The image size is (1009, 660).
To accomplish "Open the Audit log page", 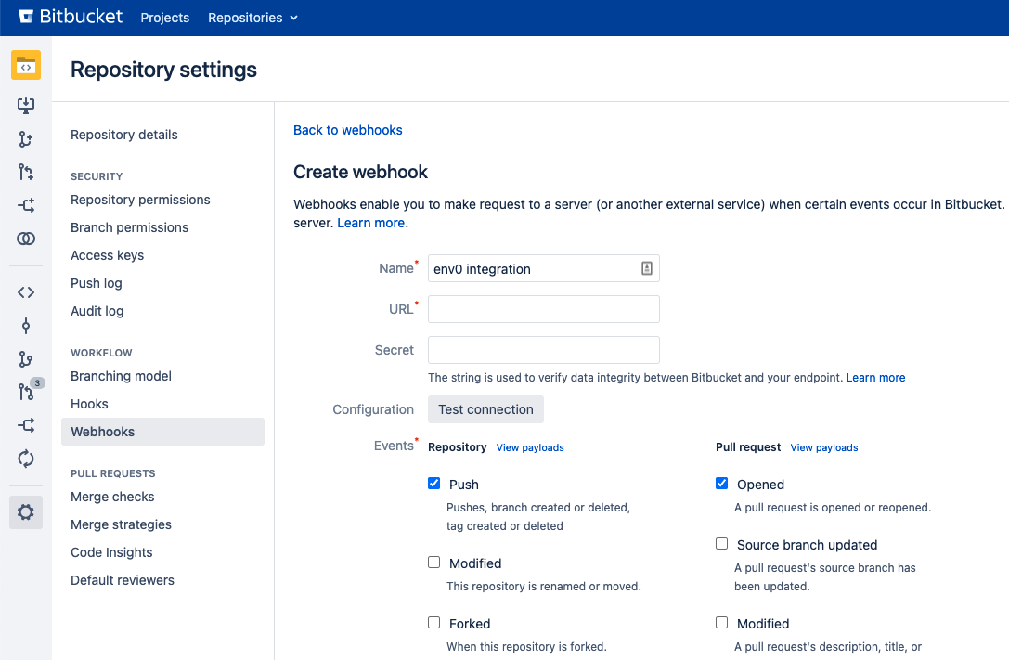I will (97, 311).
